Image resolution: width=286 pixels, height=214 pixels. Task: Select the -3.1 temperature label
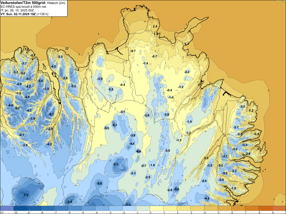tap(123, 112)
